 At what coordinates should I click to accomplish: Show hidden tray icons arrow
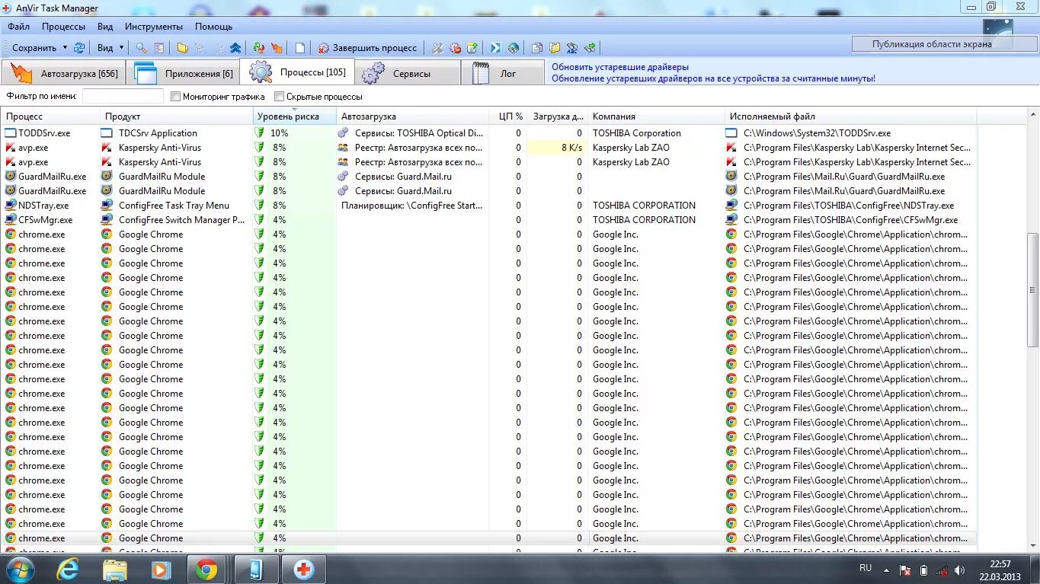point(886,570)
